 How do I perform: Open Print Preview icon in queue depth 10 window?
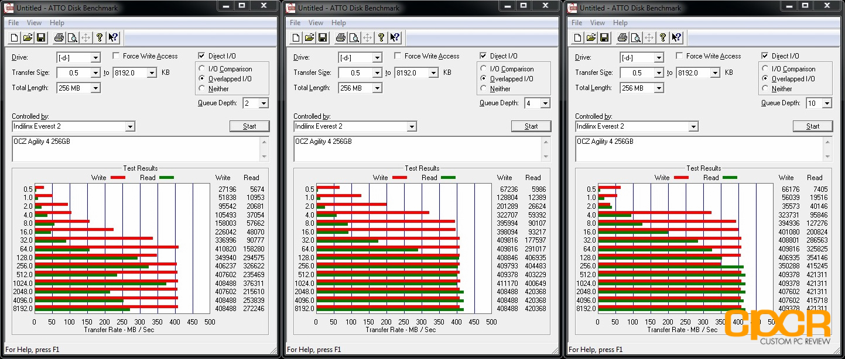(635, 38)
